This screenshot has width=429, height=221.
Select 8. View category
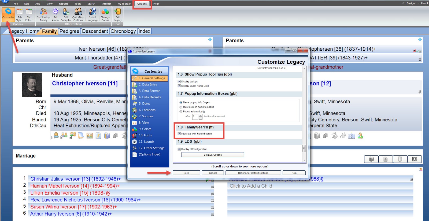[150, 123]
